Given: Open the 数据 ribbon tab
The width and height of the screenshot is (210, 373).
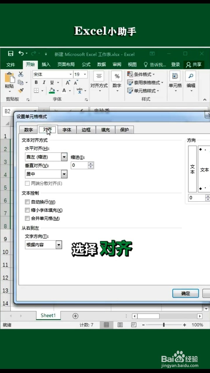Looking at the screenshot, I should click(101, 64).
